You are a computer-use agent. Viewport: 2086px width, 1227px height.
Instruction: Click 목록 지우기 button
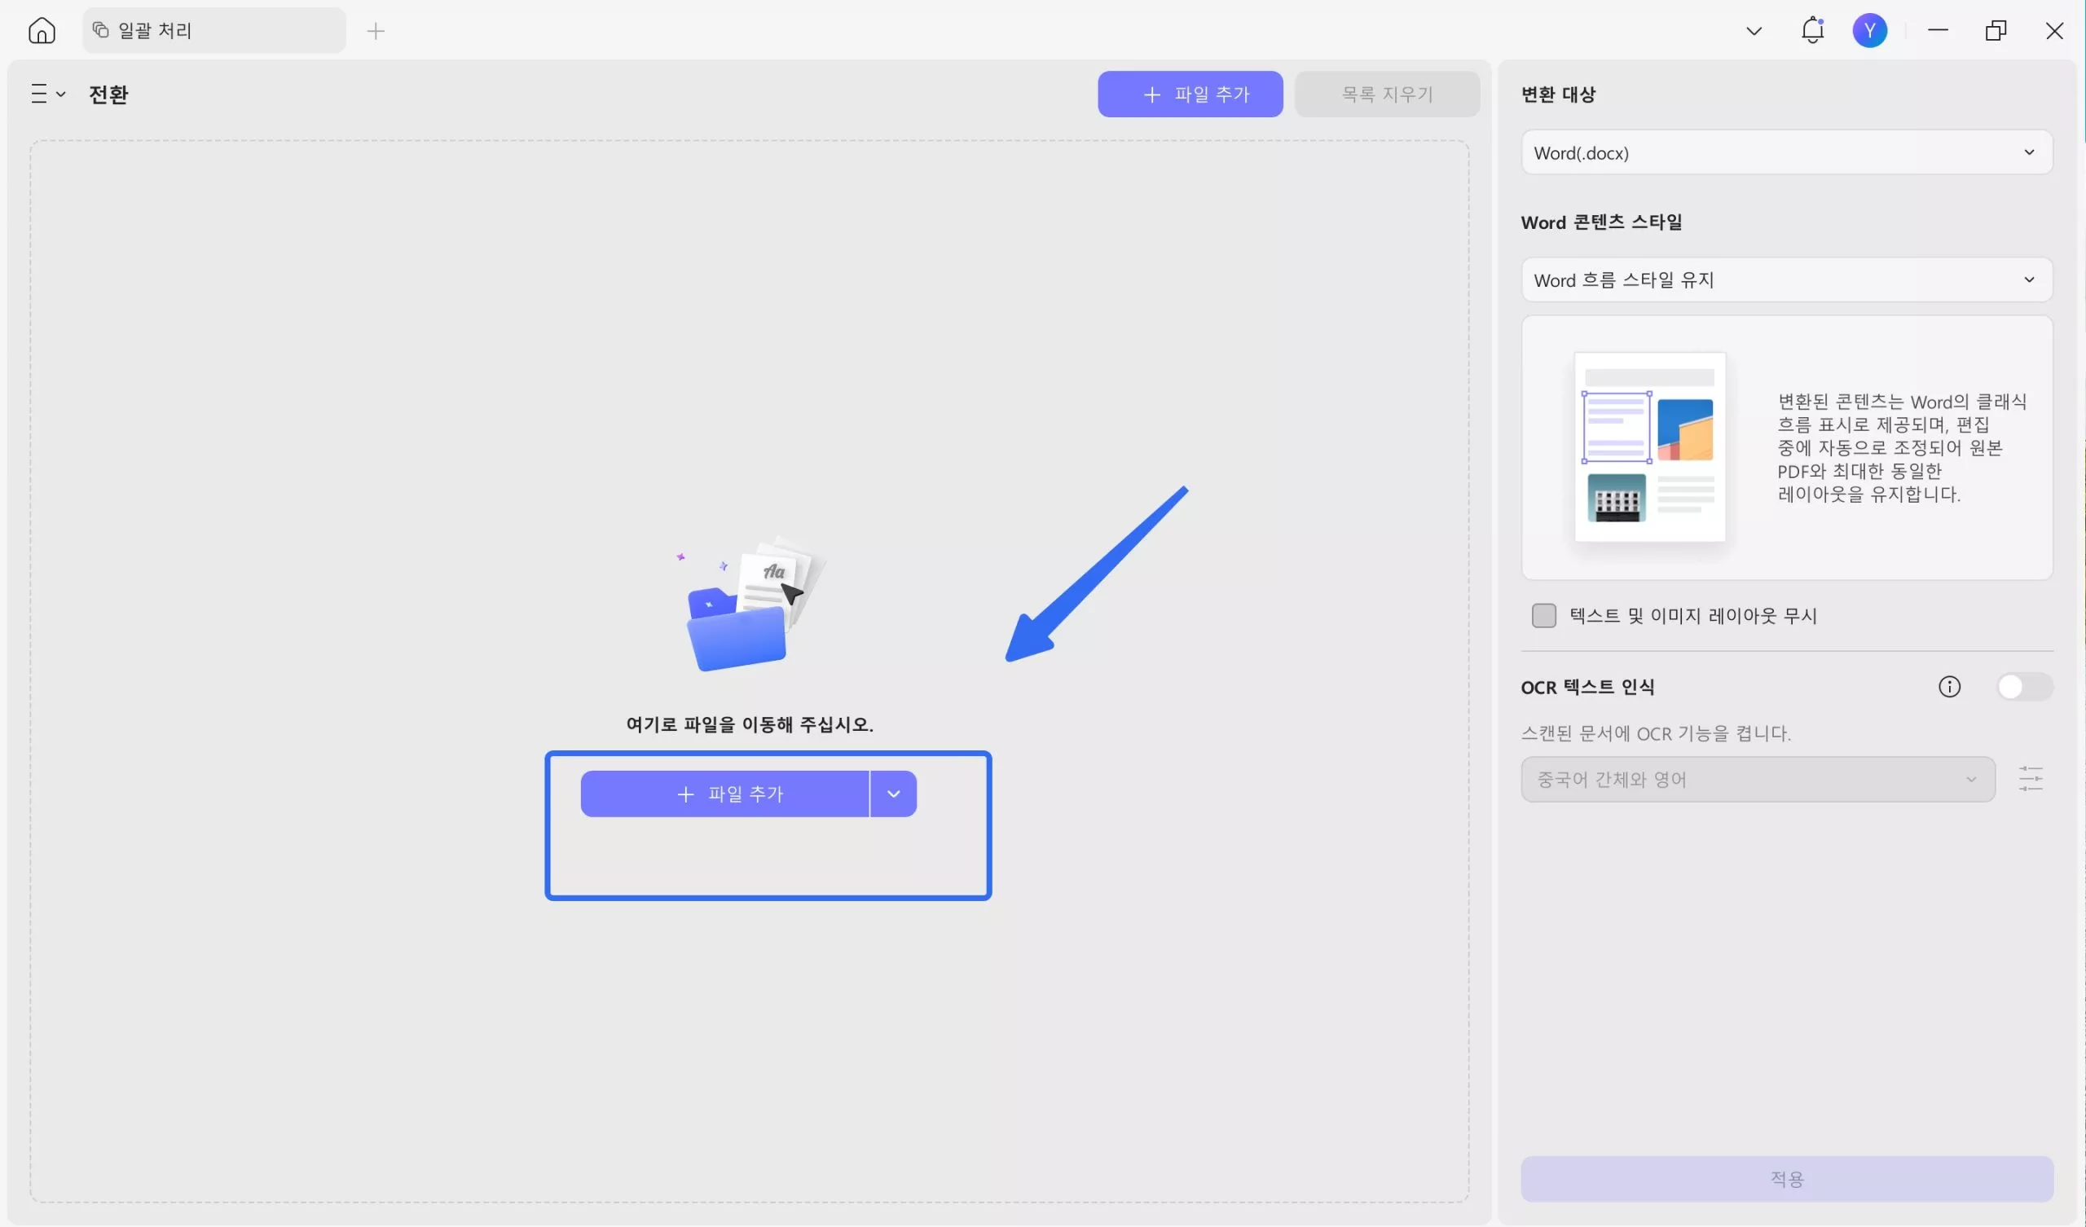[1387, 95]
